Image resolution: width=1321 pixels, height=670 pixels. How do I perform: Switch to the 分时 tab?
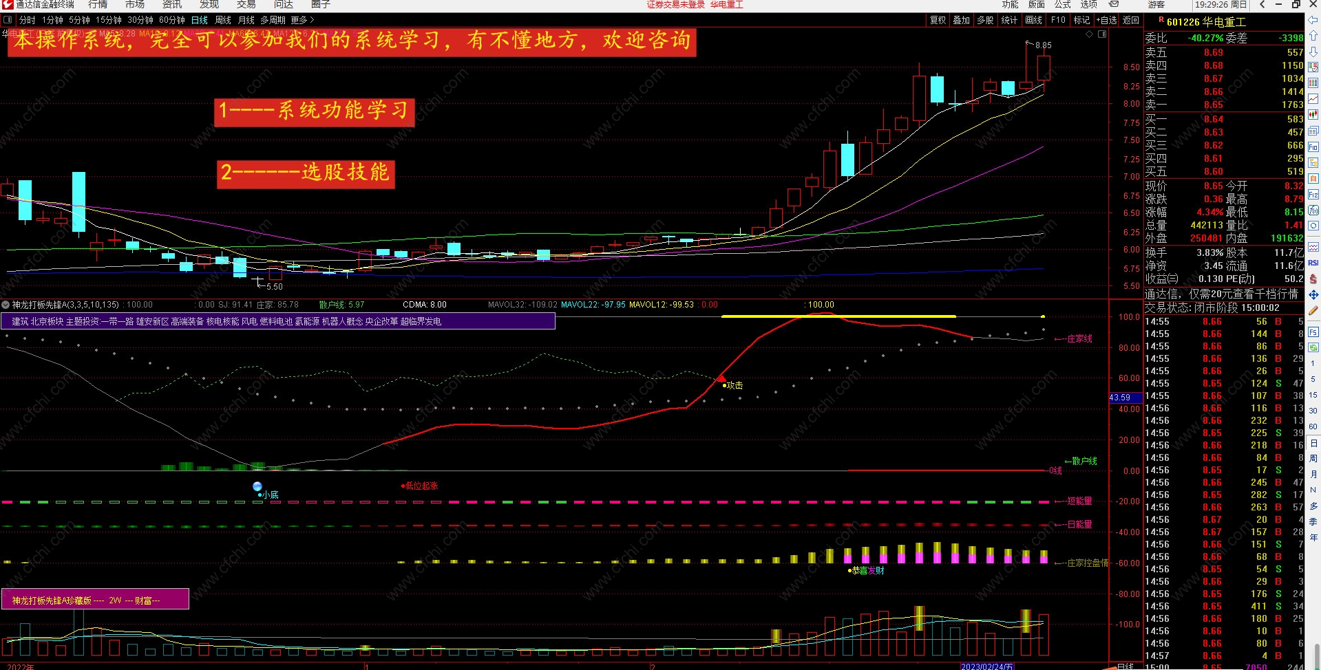[x=27, y=20]
